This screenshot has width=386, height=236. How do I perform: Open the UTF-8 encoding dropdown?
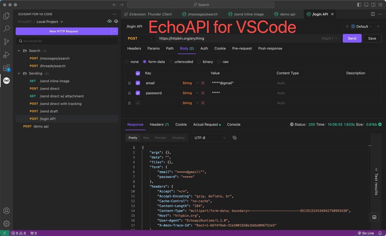coord(210,137)
